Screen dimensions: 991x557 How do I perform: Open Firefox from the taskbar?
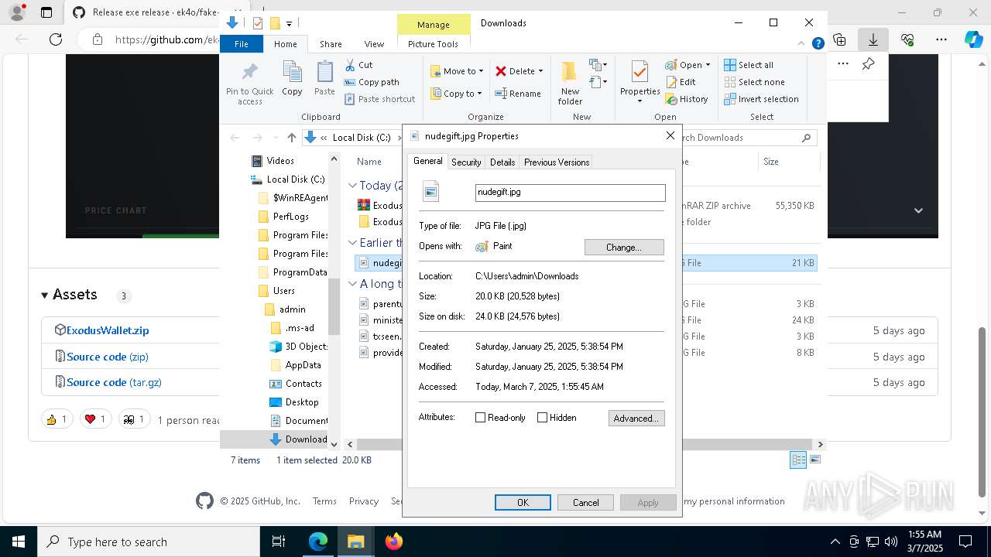(x=393, y=542)
